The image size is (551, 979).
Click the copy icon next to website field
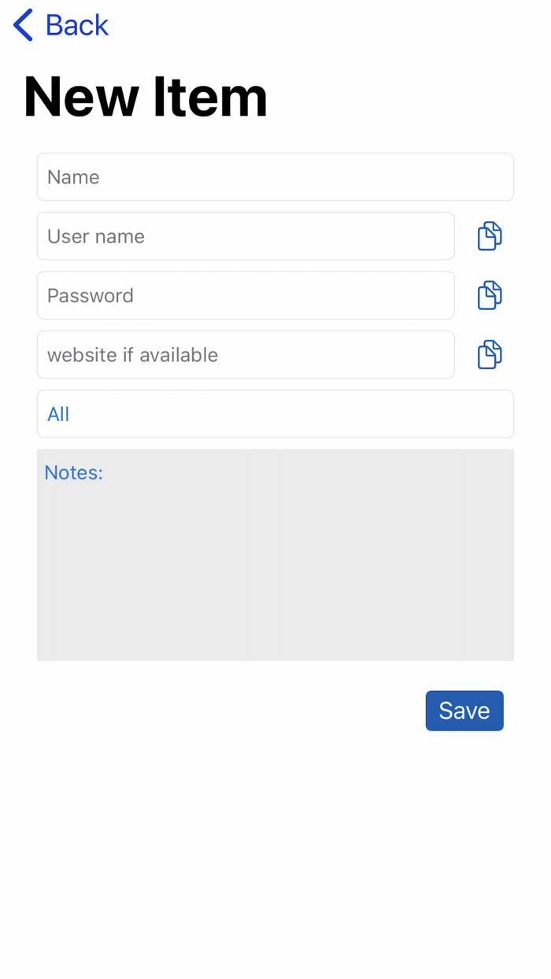pyautogui.click(x=489, y=354)
